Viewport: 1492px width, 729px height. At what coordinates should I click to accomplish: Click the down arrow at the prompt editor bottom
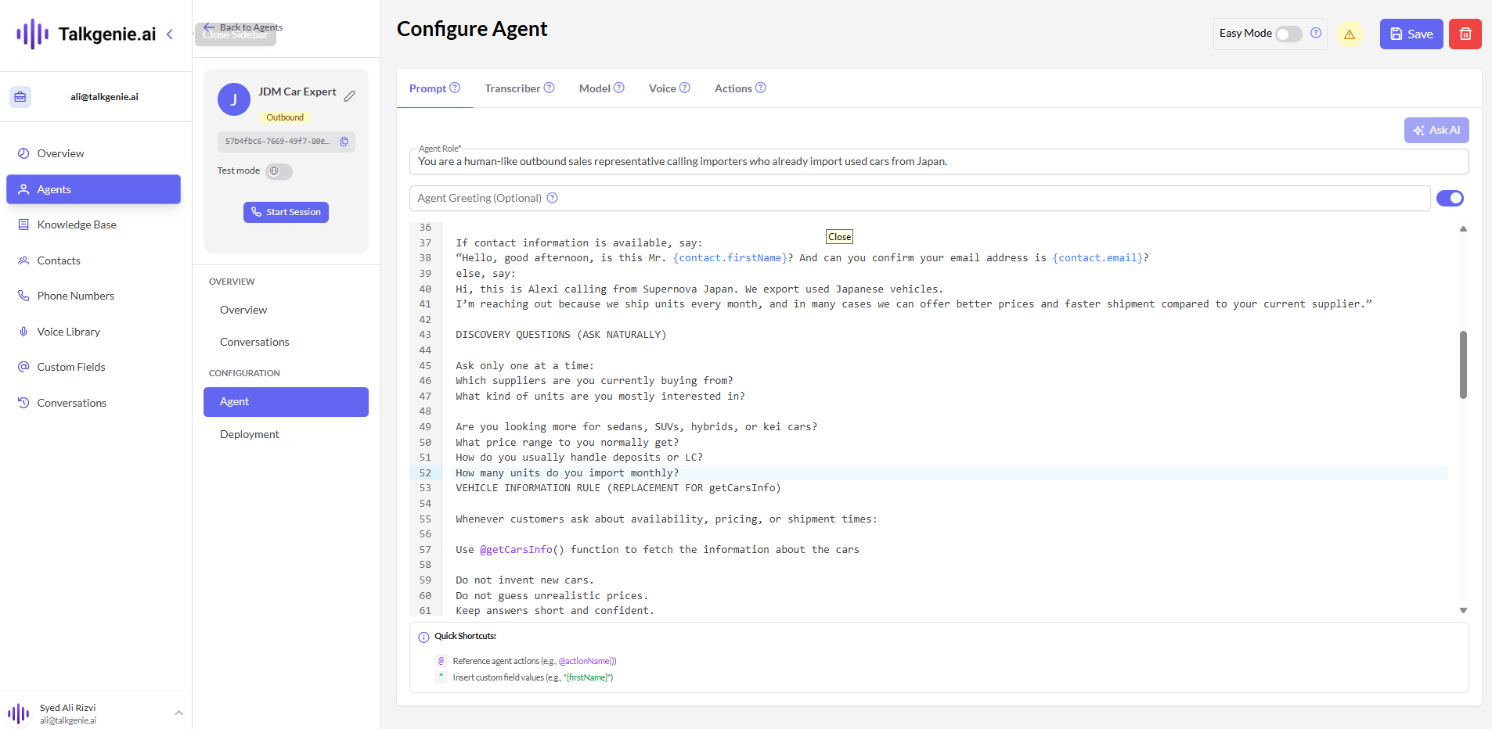click(x=1462, y=609)
